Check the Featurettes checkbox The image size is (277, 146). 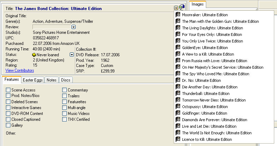click(64, 102)
